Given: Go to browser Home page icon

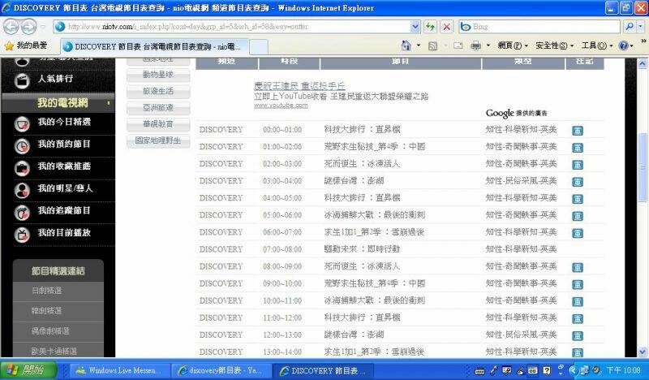Looking at the screenshot, I should point(406,45).
